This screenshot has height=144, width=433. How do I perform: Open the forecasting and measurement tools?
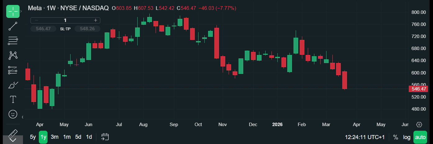click(x=13, y=70)
